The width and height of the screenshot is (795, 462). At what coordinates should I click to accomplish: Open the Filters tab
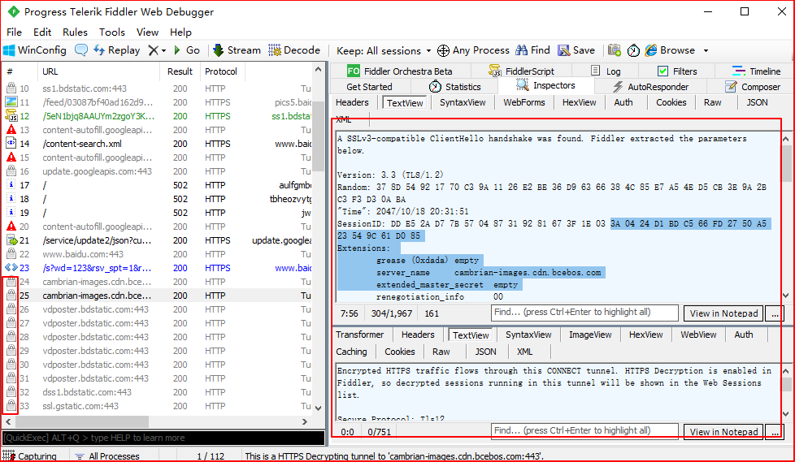[x=677, y=71]
